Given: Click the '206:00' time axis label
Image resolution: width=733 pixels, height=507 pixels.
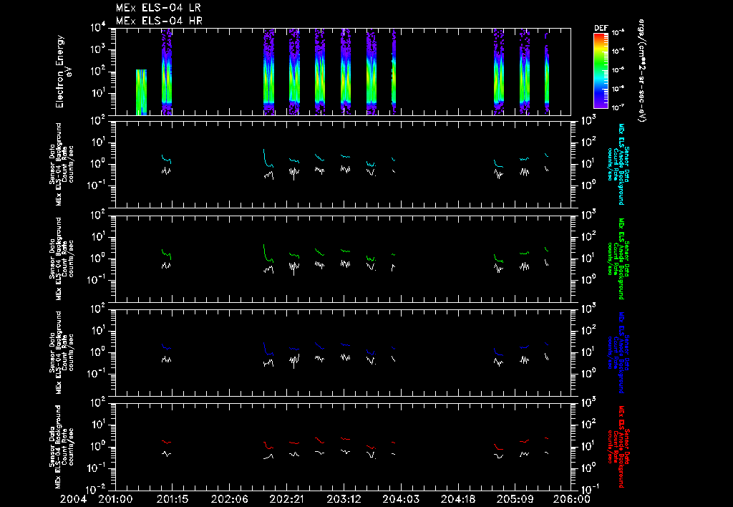Looking at the screenshot, I should [x=572, y=500].
